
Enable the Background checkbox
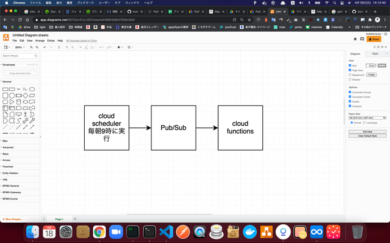click(350, 75)
